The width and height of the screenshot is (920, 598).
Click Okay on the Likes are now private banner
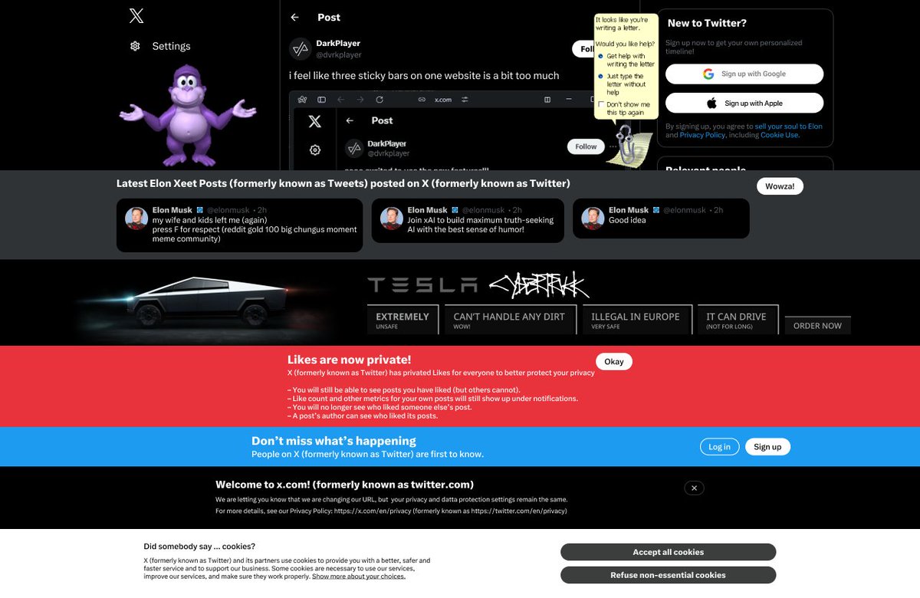[x=614, y=362]
